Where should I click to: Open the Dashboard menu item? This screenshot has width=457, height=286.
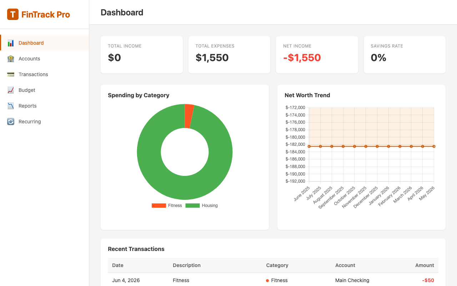point(45,43)
